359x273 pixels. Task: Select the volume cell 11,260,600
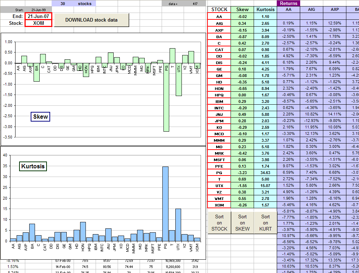tap(172, 267)
